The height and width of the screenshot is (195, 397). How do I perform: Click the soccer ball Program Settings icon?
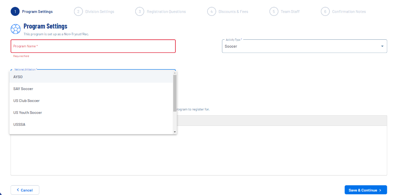coord(16,29)
